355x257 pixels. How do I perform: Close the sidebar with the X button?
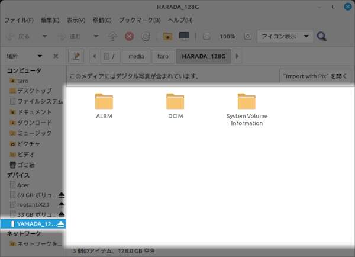pyautogui.click(x=56, y=56)
